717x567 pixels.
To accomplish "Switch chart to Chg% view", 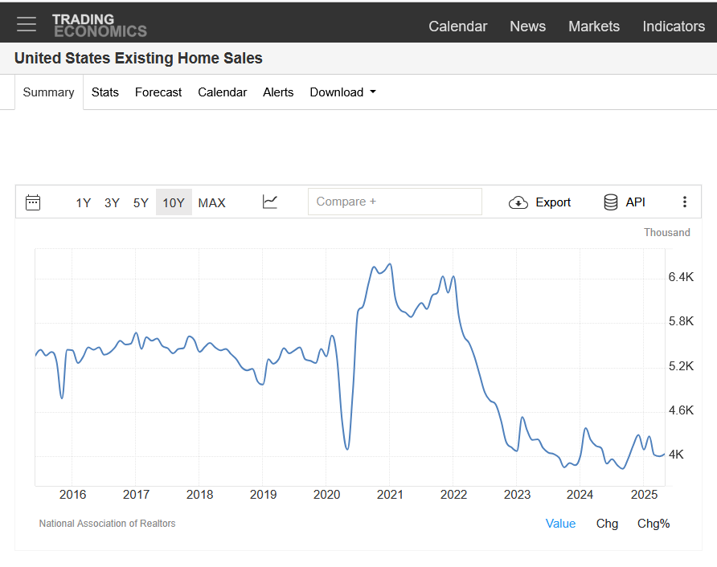I will [x=653, y=524].
